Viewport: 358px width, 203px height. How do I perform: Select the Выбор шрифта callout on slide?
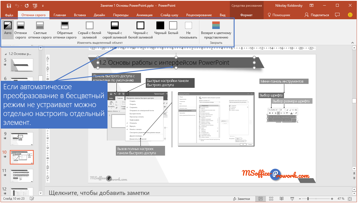point(271,95)
